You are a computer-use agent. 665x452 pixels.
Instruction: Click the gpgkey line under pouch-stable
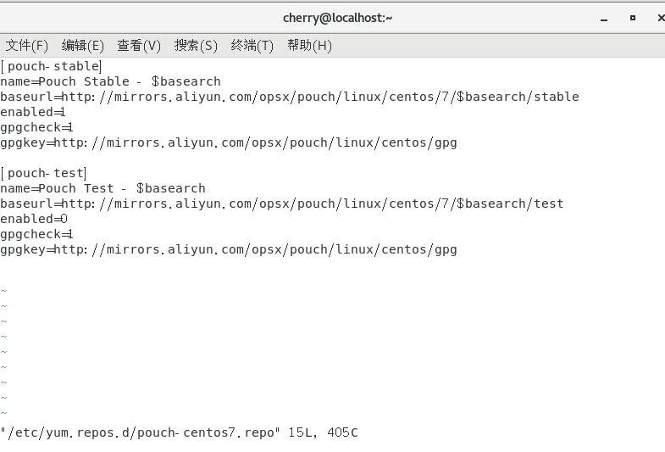[x=229, y=142]
